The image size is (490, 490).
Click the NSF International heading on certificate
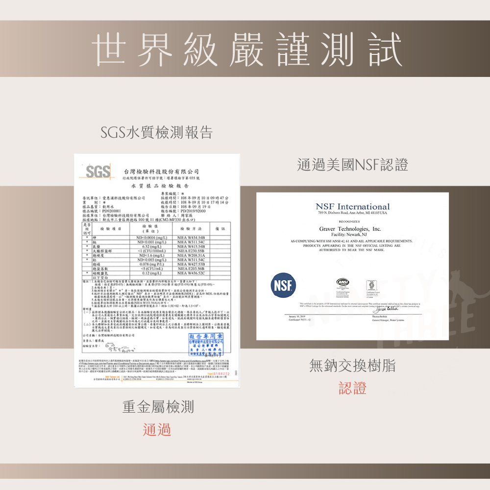352,206
